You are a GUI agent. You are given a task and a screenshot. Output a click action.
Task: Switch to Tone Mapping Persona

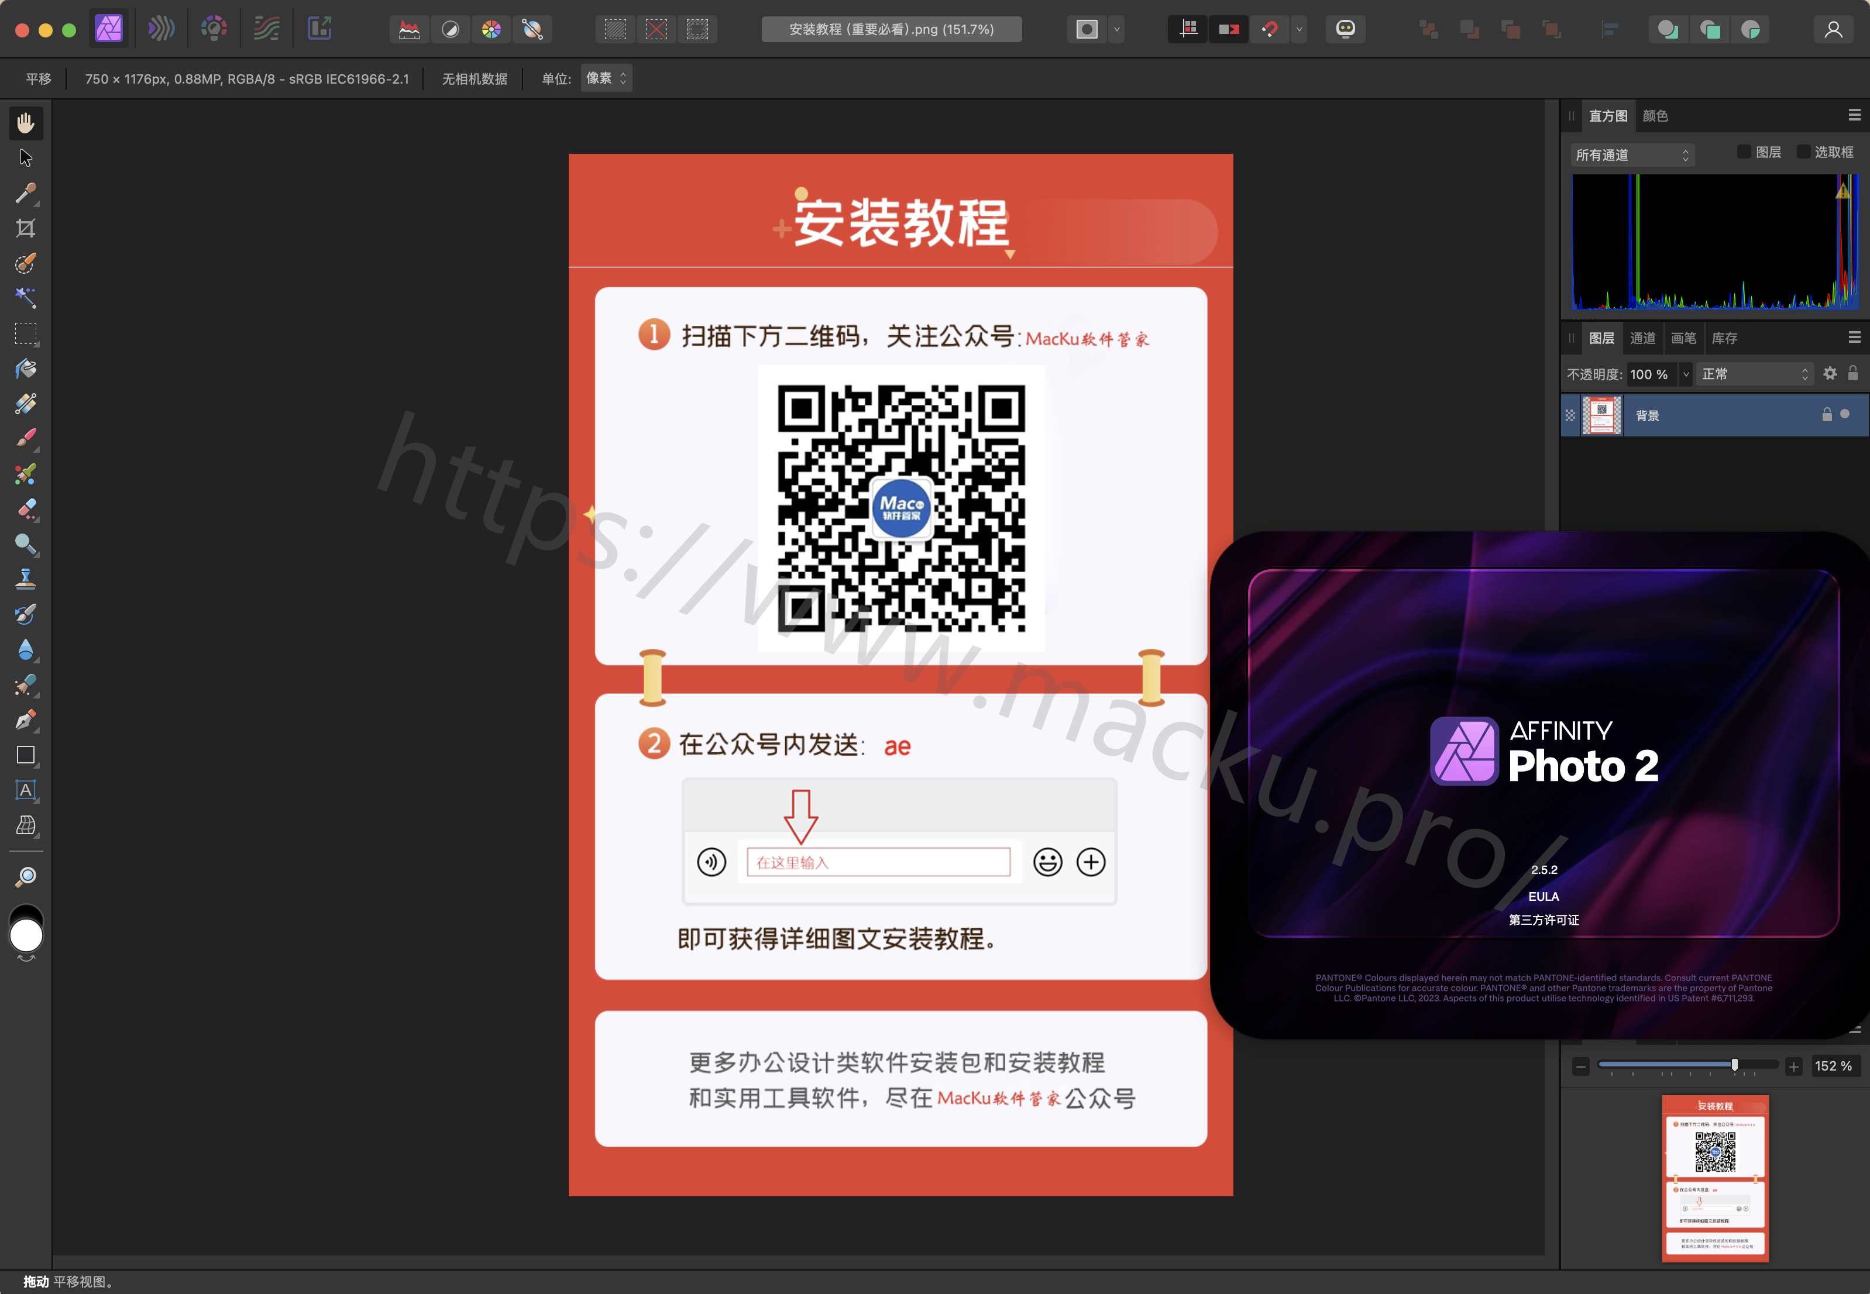click(x=267, y=29)
